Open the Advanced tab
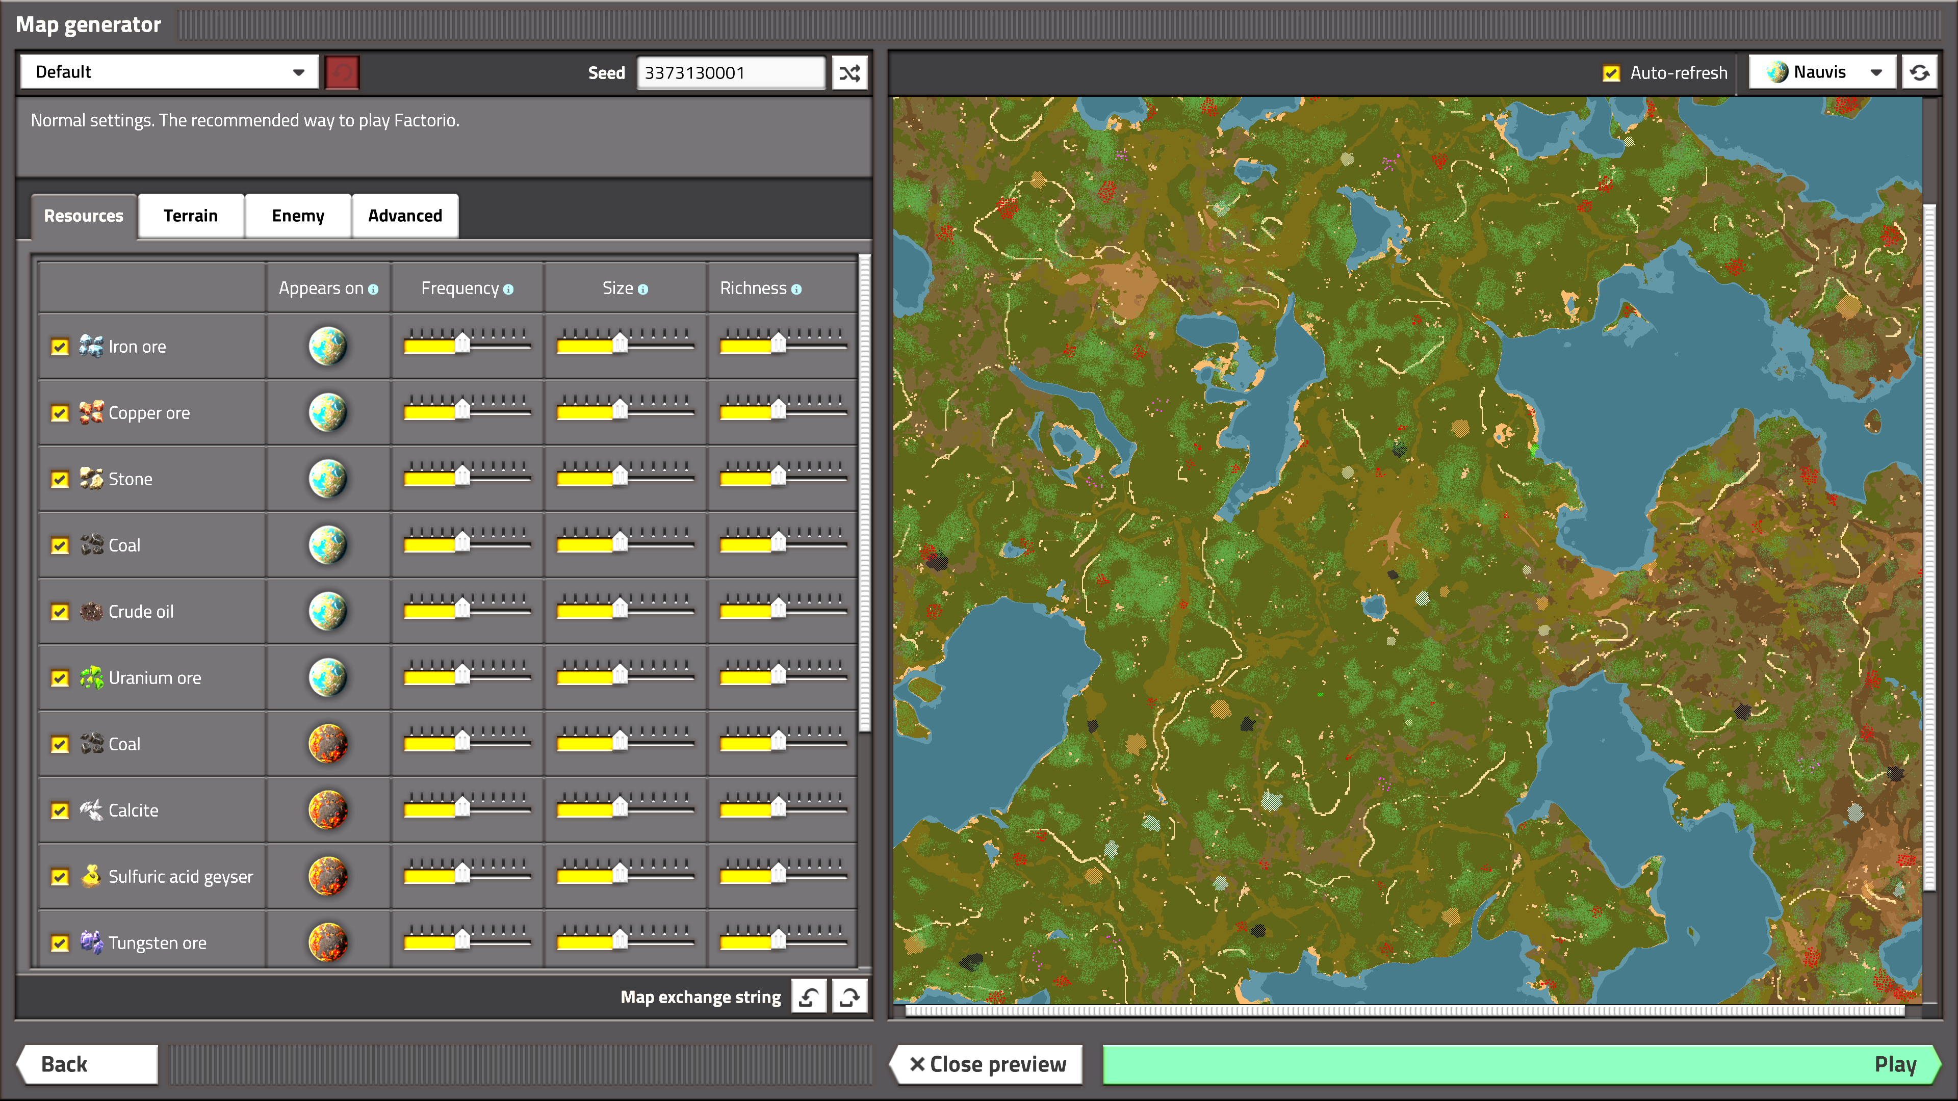 pyautogui.click(x=405, y=216)
